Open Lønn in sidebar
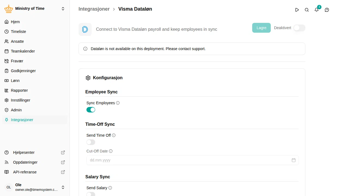This screenshot has height=196, width=349. tap(35, 81)
